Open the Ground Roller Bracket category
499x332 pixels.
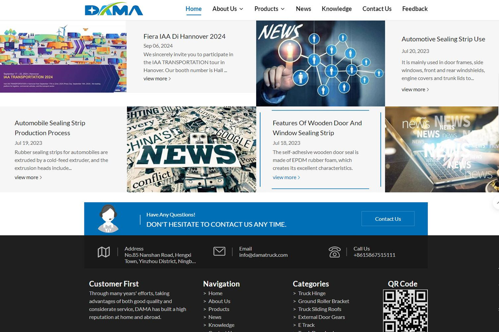click(x=324, y=301)
